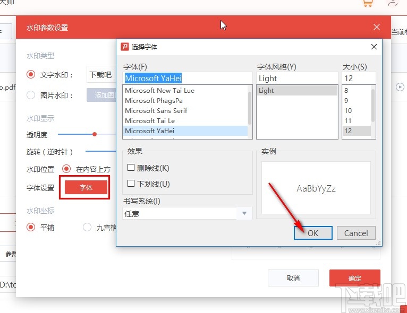Enable the 删除线(K) checkbox

[131, 168]
